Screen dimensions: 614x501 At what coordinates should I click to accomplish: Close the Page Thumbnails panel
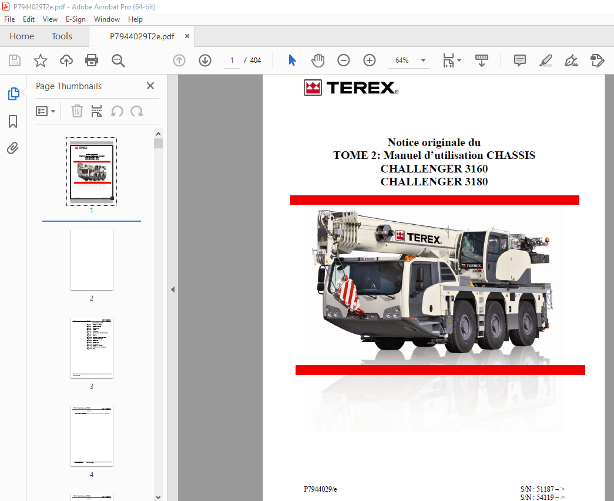click(x=150, y=86)
